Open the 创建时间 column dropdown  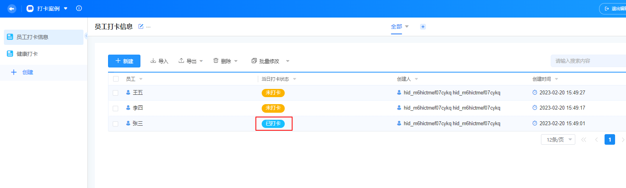tap(557, 79)
